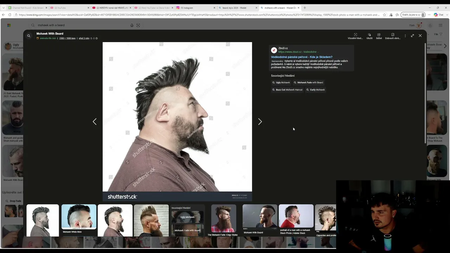The image size is (450, 253).
Task: Close the beard style 2026 tab
Action: point(256,8)
